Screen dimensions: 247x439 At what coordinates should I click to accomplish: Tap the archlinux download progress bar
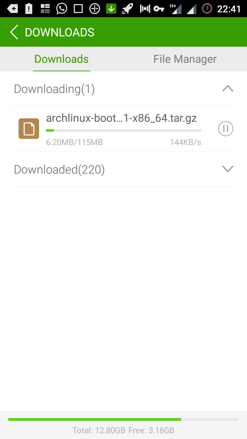pyautogui.click(x=123, y=130)
